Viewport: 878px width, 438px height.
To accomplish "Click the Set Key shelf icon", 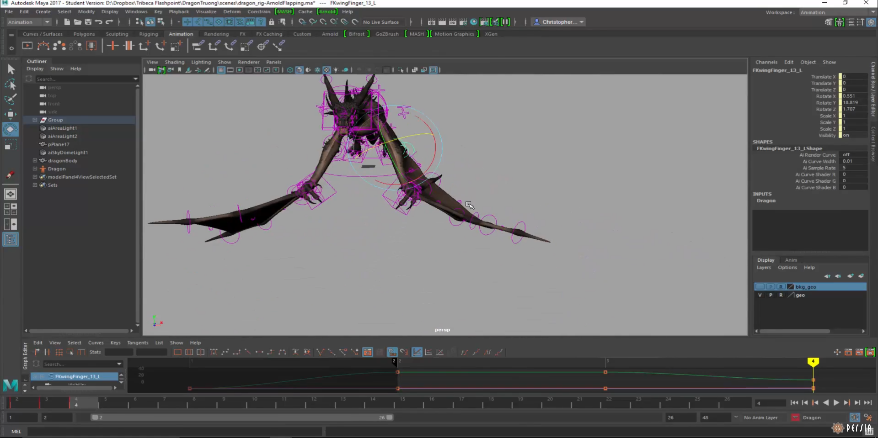I will 112,46.
